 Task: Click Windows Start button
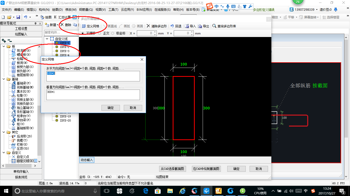click(x=6, y=191)
